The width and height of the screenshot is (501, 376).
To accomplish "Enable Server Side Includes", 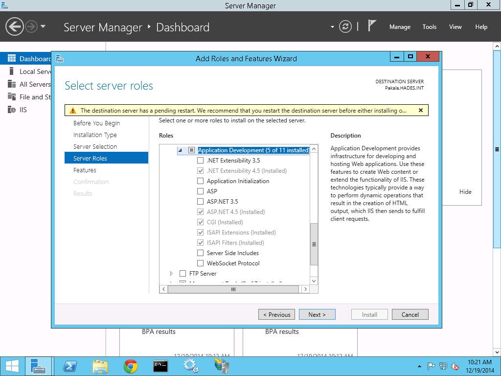I will pos(200,253).
